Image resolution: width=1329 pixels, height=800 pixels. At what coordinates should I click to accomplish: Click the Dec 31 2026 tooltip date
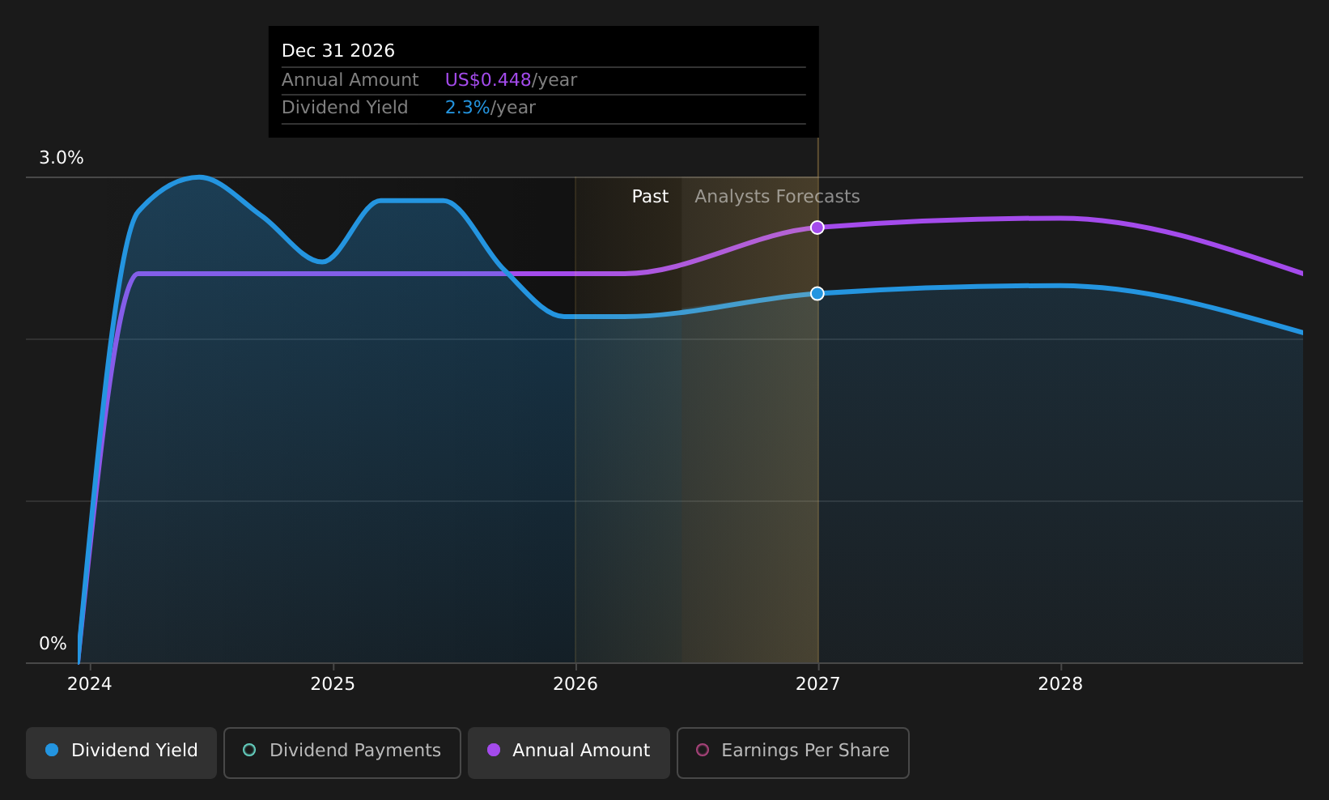(338, 51)
